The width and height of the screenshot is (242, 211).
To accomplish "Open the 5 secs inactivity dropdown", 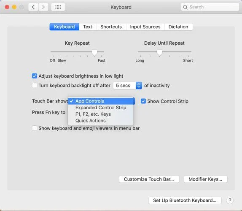I will (x=127, y=85).
